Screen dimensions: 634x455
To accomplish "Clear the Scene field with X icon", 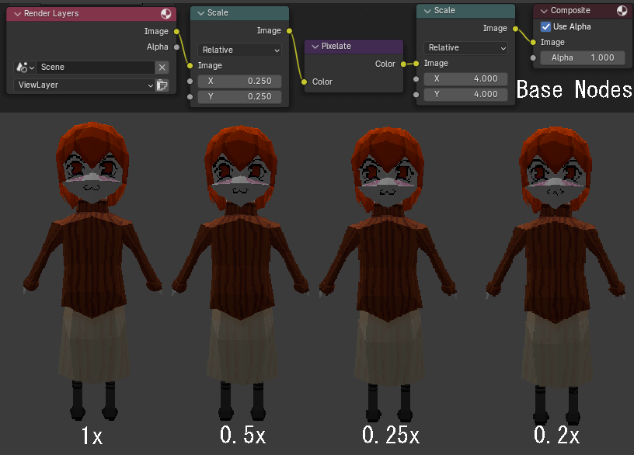I will pyautogui.click(x=162, y=68).
